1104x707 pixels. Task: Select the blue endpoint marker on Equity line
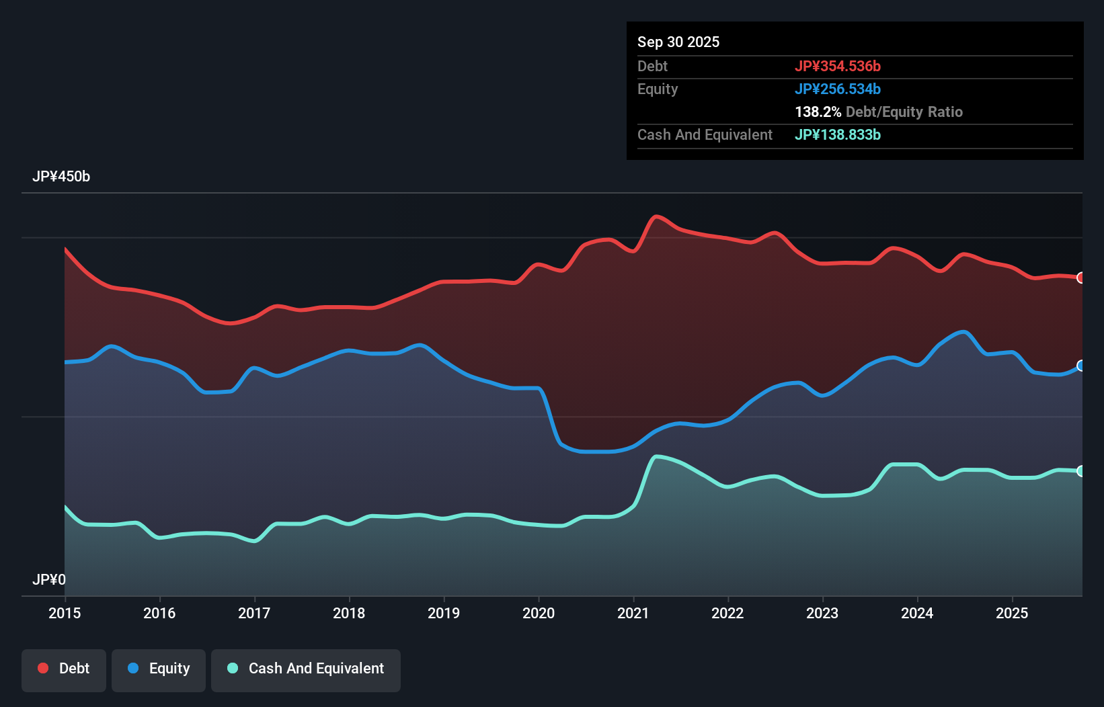pyautogui.click(x=1080, y=366)
